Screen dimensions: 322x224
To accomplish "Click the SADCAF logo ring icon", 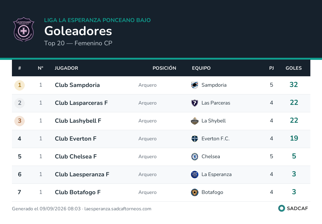I will click(x=281, y=208).
